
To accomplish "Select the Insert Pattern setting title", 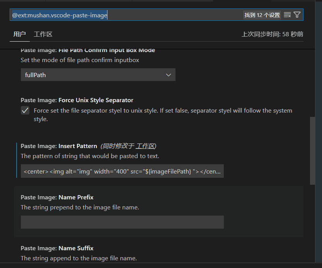I will (x=59, y=146).
